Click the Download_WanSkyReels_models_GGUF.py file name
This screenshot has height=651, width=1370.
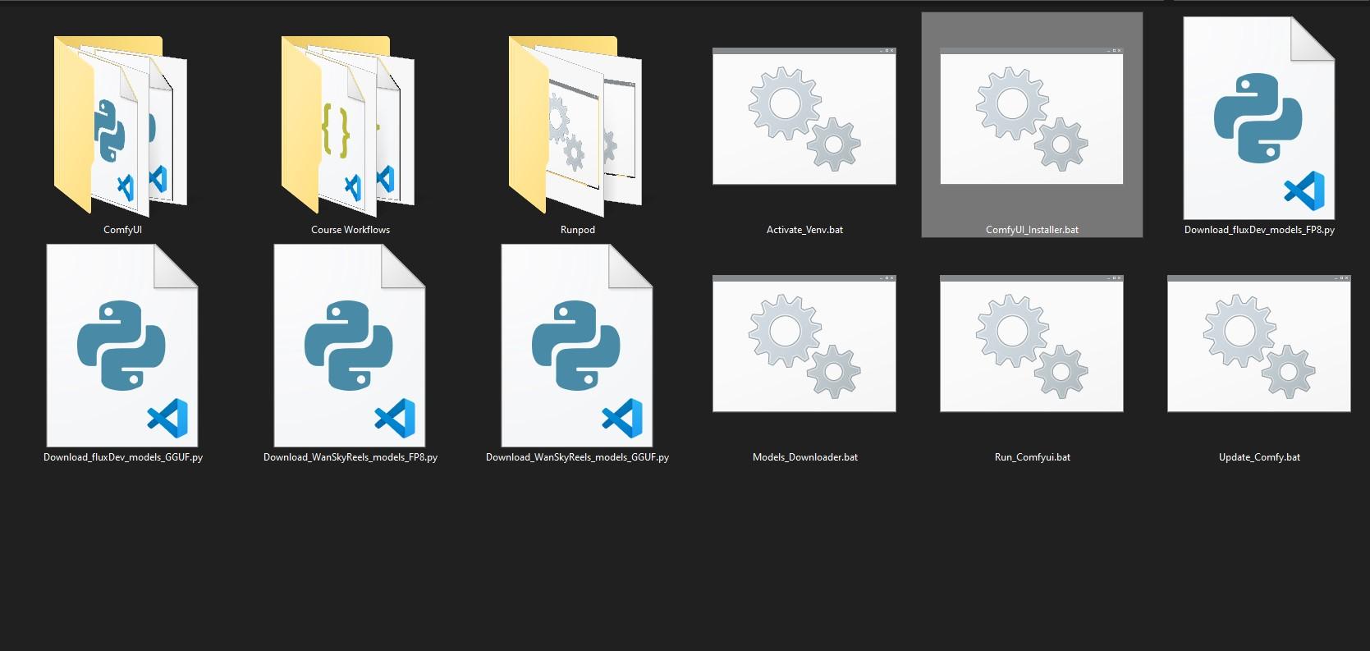point(577,457)
